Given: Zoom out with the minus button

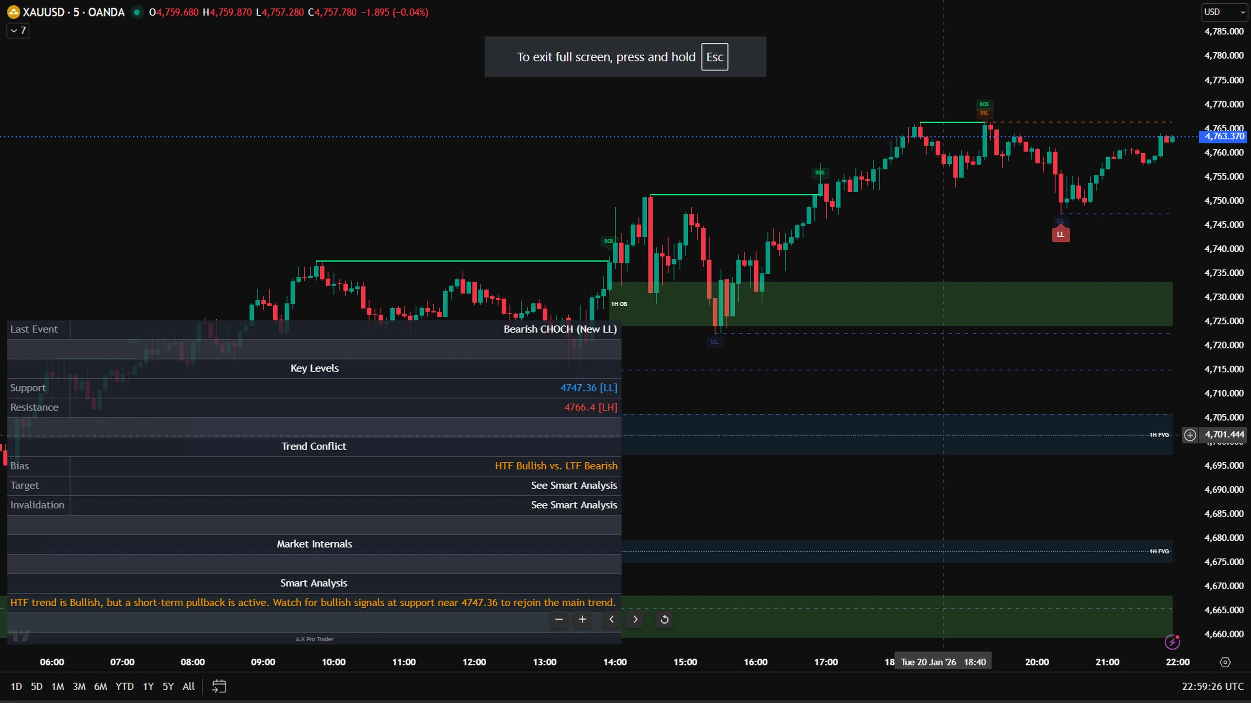Looking at the screenshot, I should 558,619.
